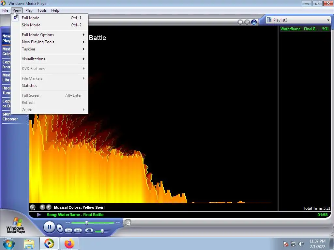Open the File menu
The image size is (334, 250).
pos(5,10)
